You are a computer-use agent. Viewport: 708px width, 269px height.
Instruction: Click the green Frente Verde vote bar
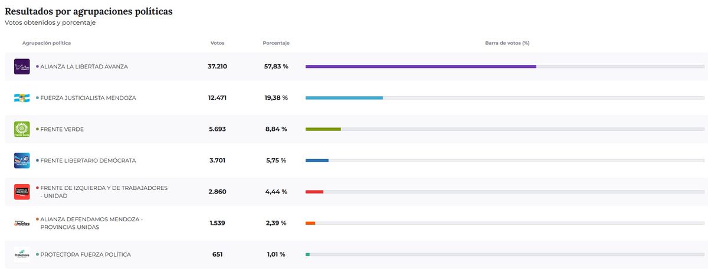pos(323,129)
